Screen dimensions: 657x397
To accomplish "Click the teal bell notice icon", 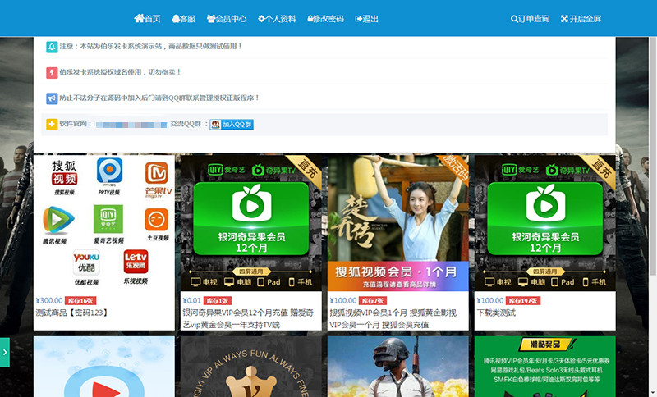I will click(52, 47).
